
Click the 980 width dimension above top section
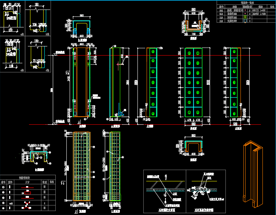click(x=81, y=16)
